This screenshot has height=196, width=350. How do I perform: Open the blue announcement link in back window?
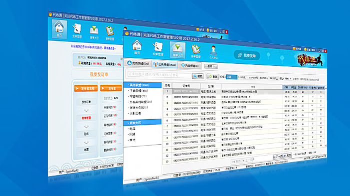point(93,47)
